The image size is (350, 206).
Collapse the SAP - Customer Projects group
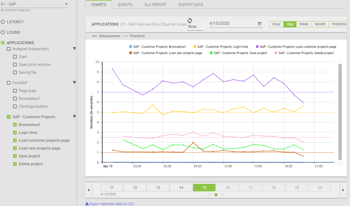(74, 117)
